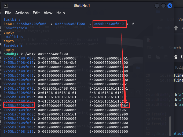This screenshot has width=183, height=137.
Task: Minimize the Shell No. 1 window
Action: coord(157,6)
